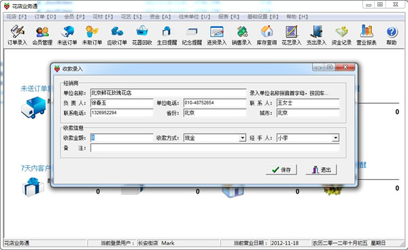Expand the 经手人 handler dropdown
Viewport: 408px width, 250px height.
[x=336, y=138]
